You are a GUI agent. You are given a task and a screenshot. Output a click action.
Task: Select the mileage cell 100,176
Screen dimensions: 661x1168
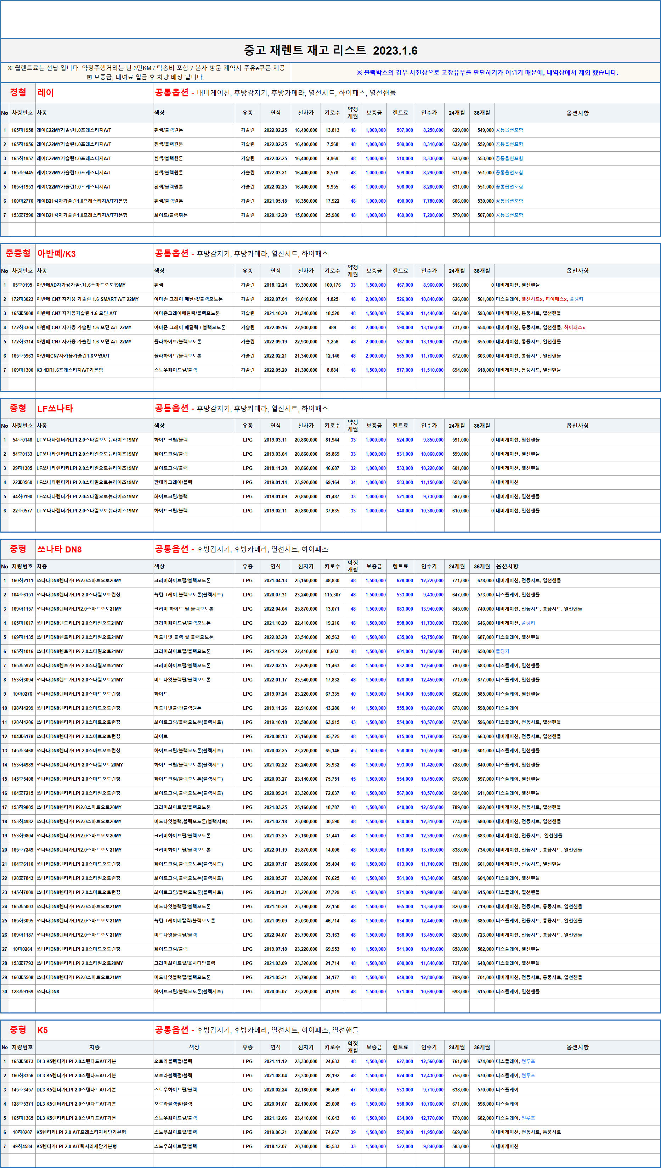pyautogui.click(x=332, y=285)
